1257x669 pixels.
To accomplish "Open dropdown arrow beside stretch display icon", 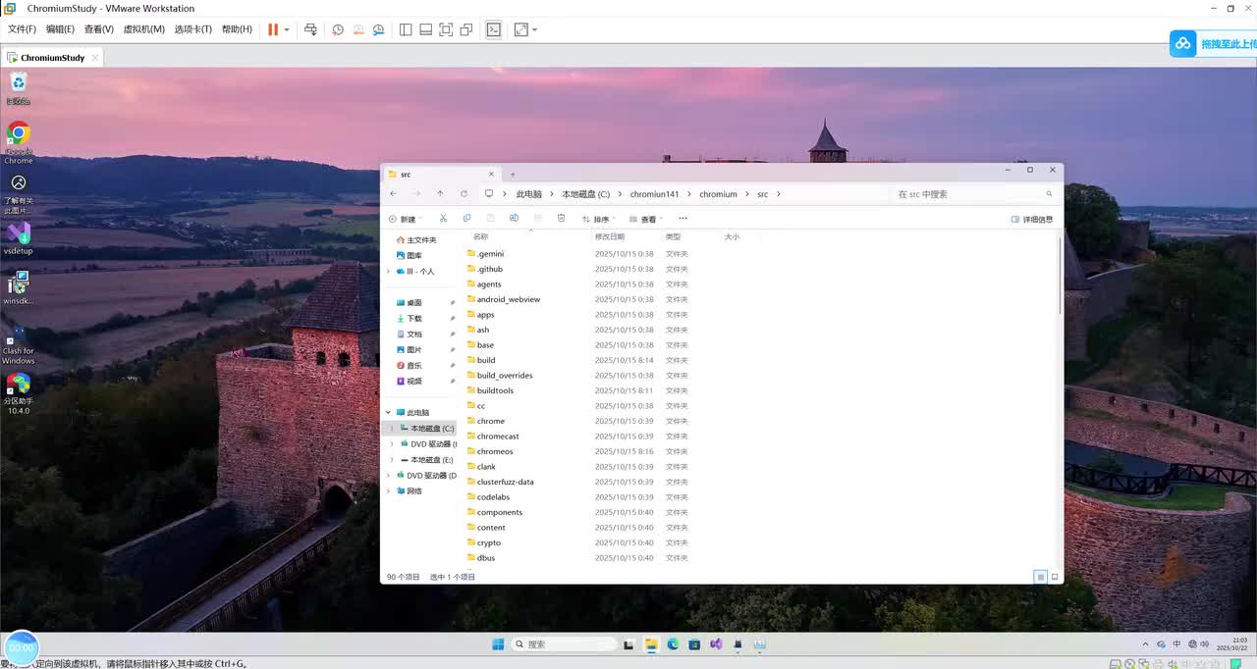I will (534, 29).
